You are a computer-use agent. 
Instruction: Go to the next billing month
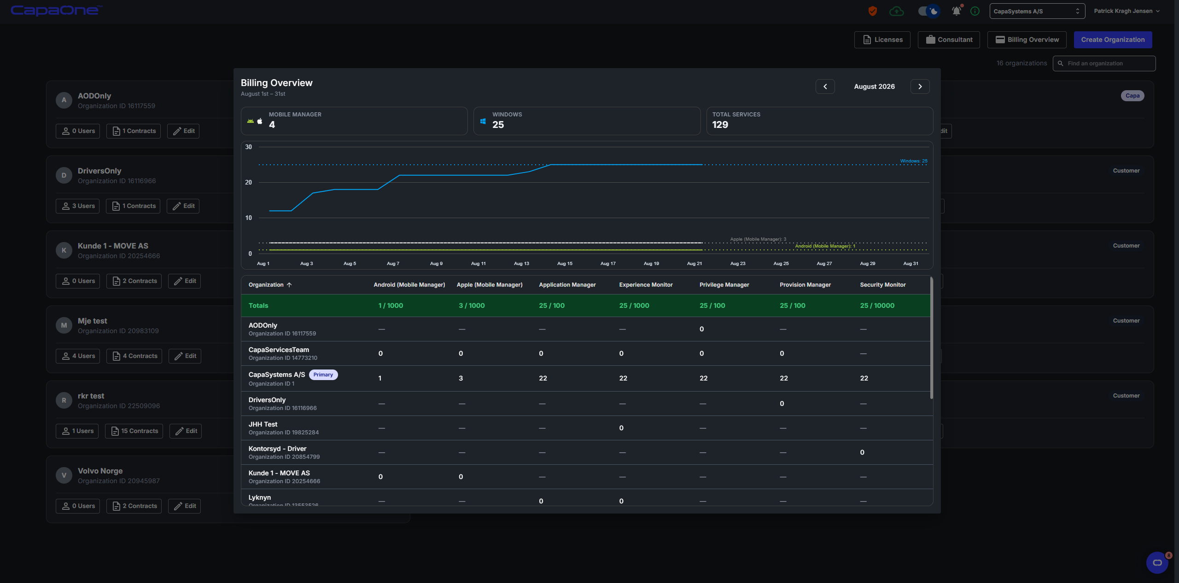click(920, 87)
